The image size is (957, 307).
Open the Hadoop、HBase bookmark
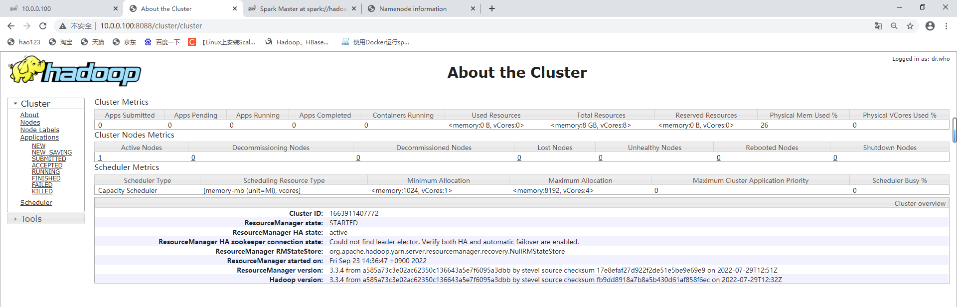(297, 42)
